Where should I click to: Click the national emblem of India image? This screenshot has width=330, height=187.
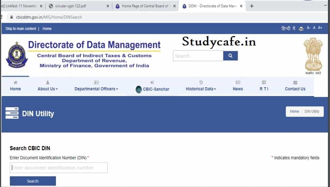(x=313, y=56)
